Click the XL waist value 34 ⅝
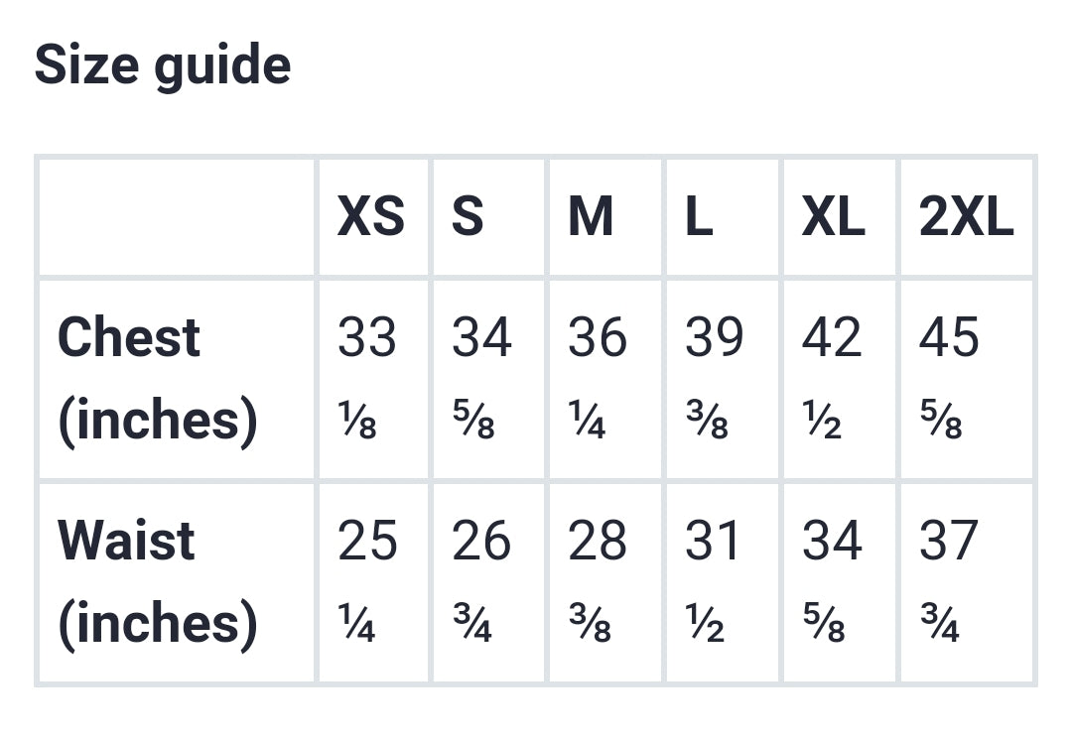1072x737 pixels. pyautogui.click(x=832, y=582)
